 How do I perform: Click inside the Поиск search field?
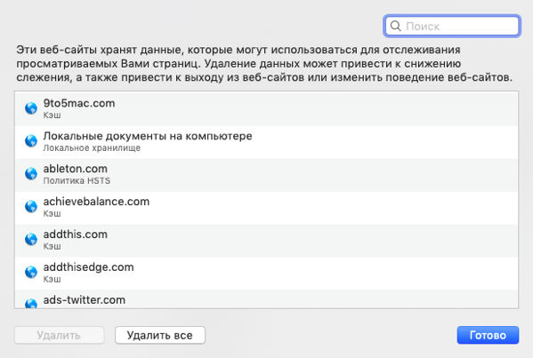click(x=452, y=26)
